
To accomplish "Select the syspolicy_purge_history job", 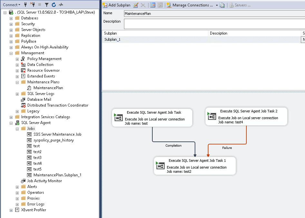I will click(53, 140).
